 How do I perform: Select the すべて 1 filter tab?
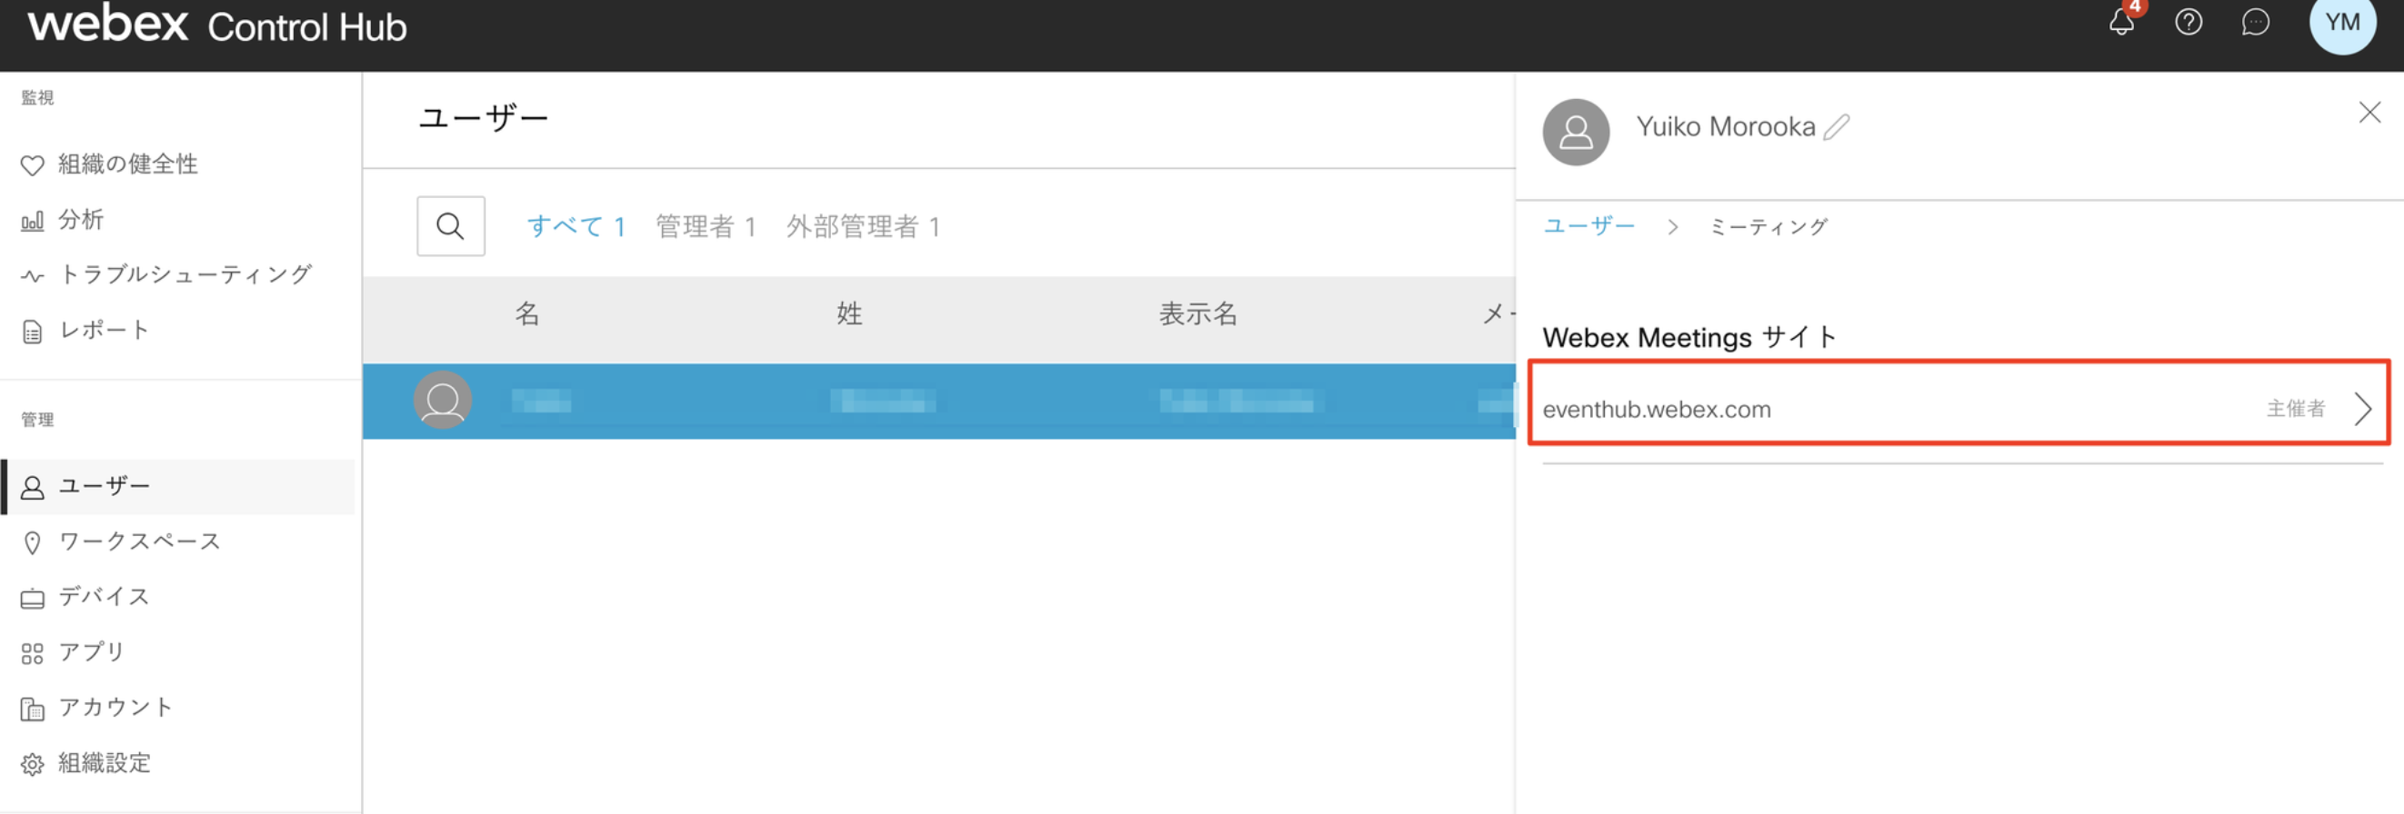(576, 226)
